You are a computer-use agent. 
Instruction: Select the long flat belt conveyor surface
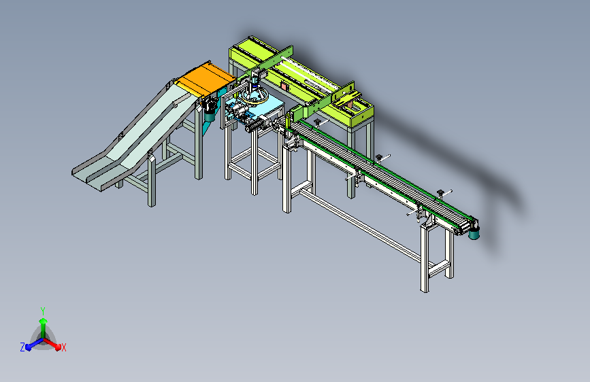coord(380,172)
